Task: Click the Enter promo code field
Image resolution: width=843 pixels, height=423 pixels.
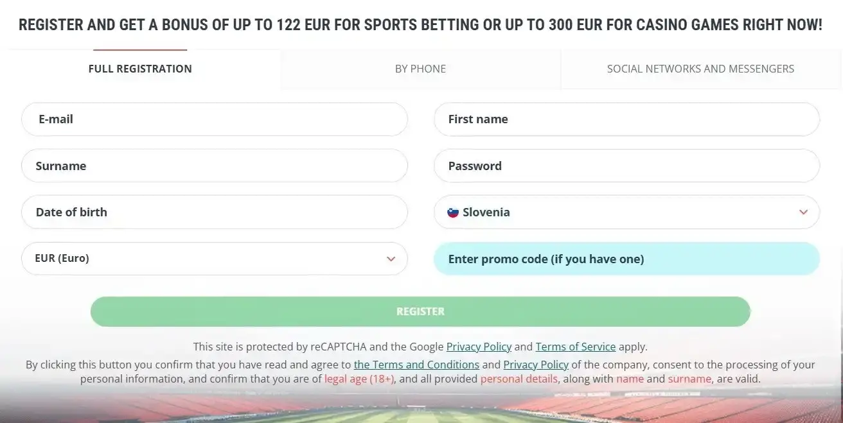Action: tap(626, 259)
